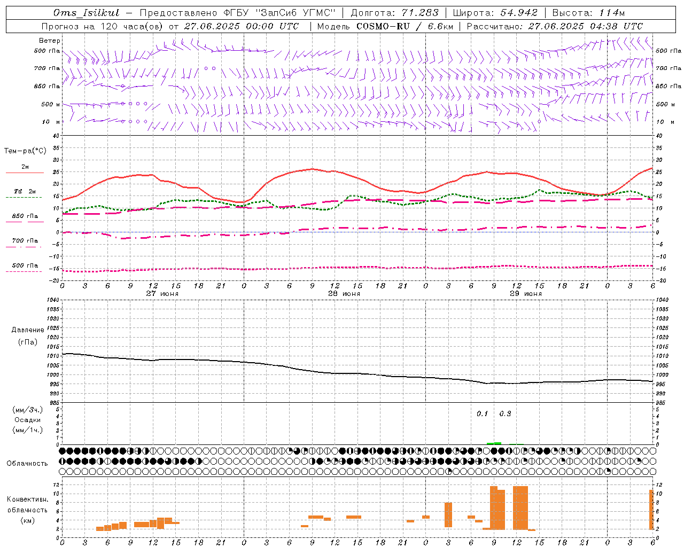This screenshot has height=547, width=684.
Task: Click the 'Конвективн.' convective cloud label
Action: 28,499
